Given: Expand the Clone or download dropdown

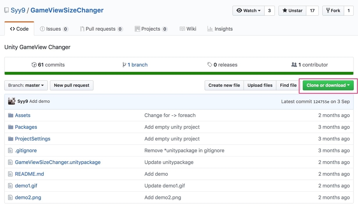Looking at the screenshot, I should (x=328, y=85).
